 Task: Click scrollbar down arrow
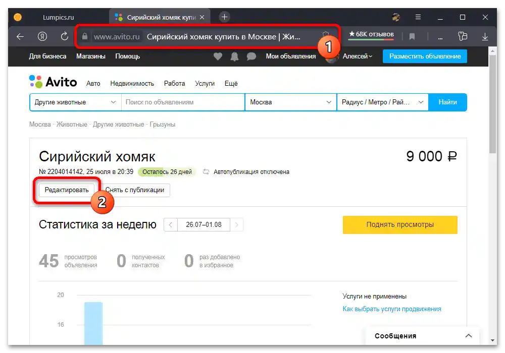pyautogui.click(x=492, y=340)
